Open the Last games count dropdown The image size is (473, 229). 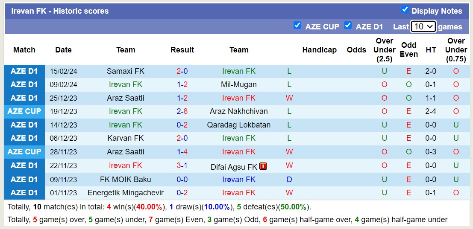click(x=423, y=26)
